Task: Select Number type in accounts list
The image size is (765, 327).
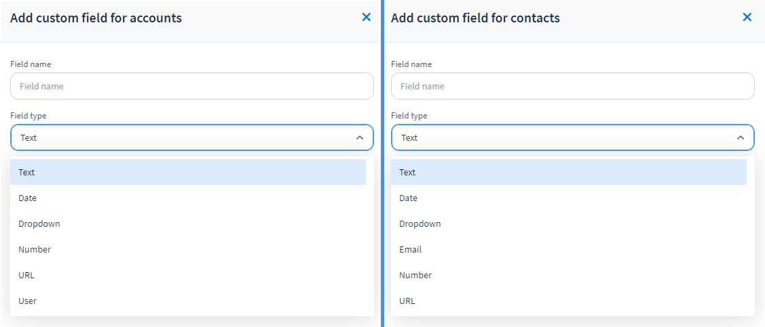Action: [188, 249]
